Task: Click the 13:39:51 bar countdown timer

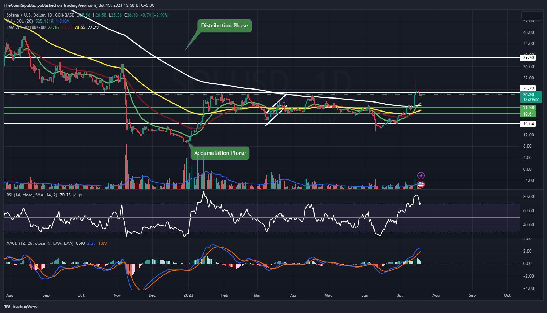Action: point(531,100)
